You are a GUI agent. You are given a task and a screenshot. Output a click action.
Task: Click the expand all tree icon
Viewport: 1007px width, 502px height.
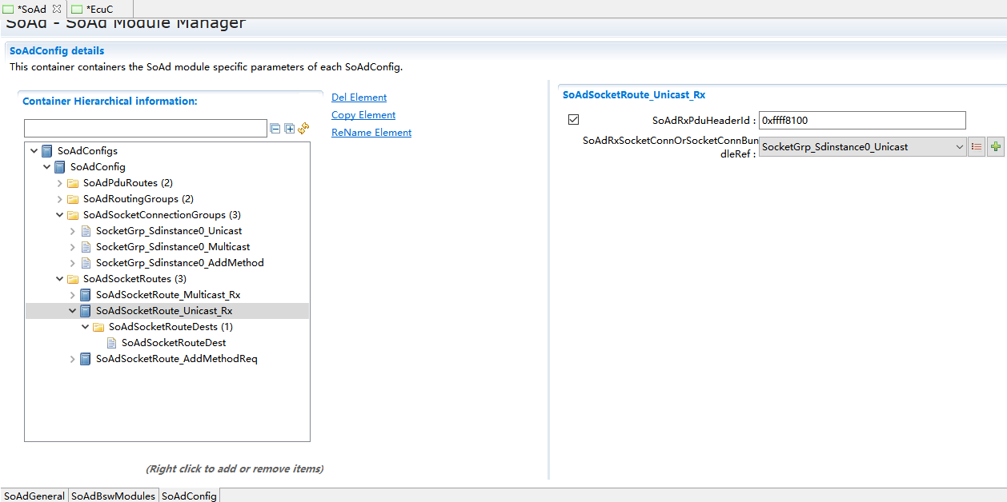[289, 129]
